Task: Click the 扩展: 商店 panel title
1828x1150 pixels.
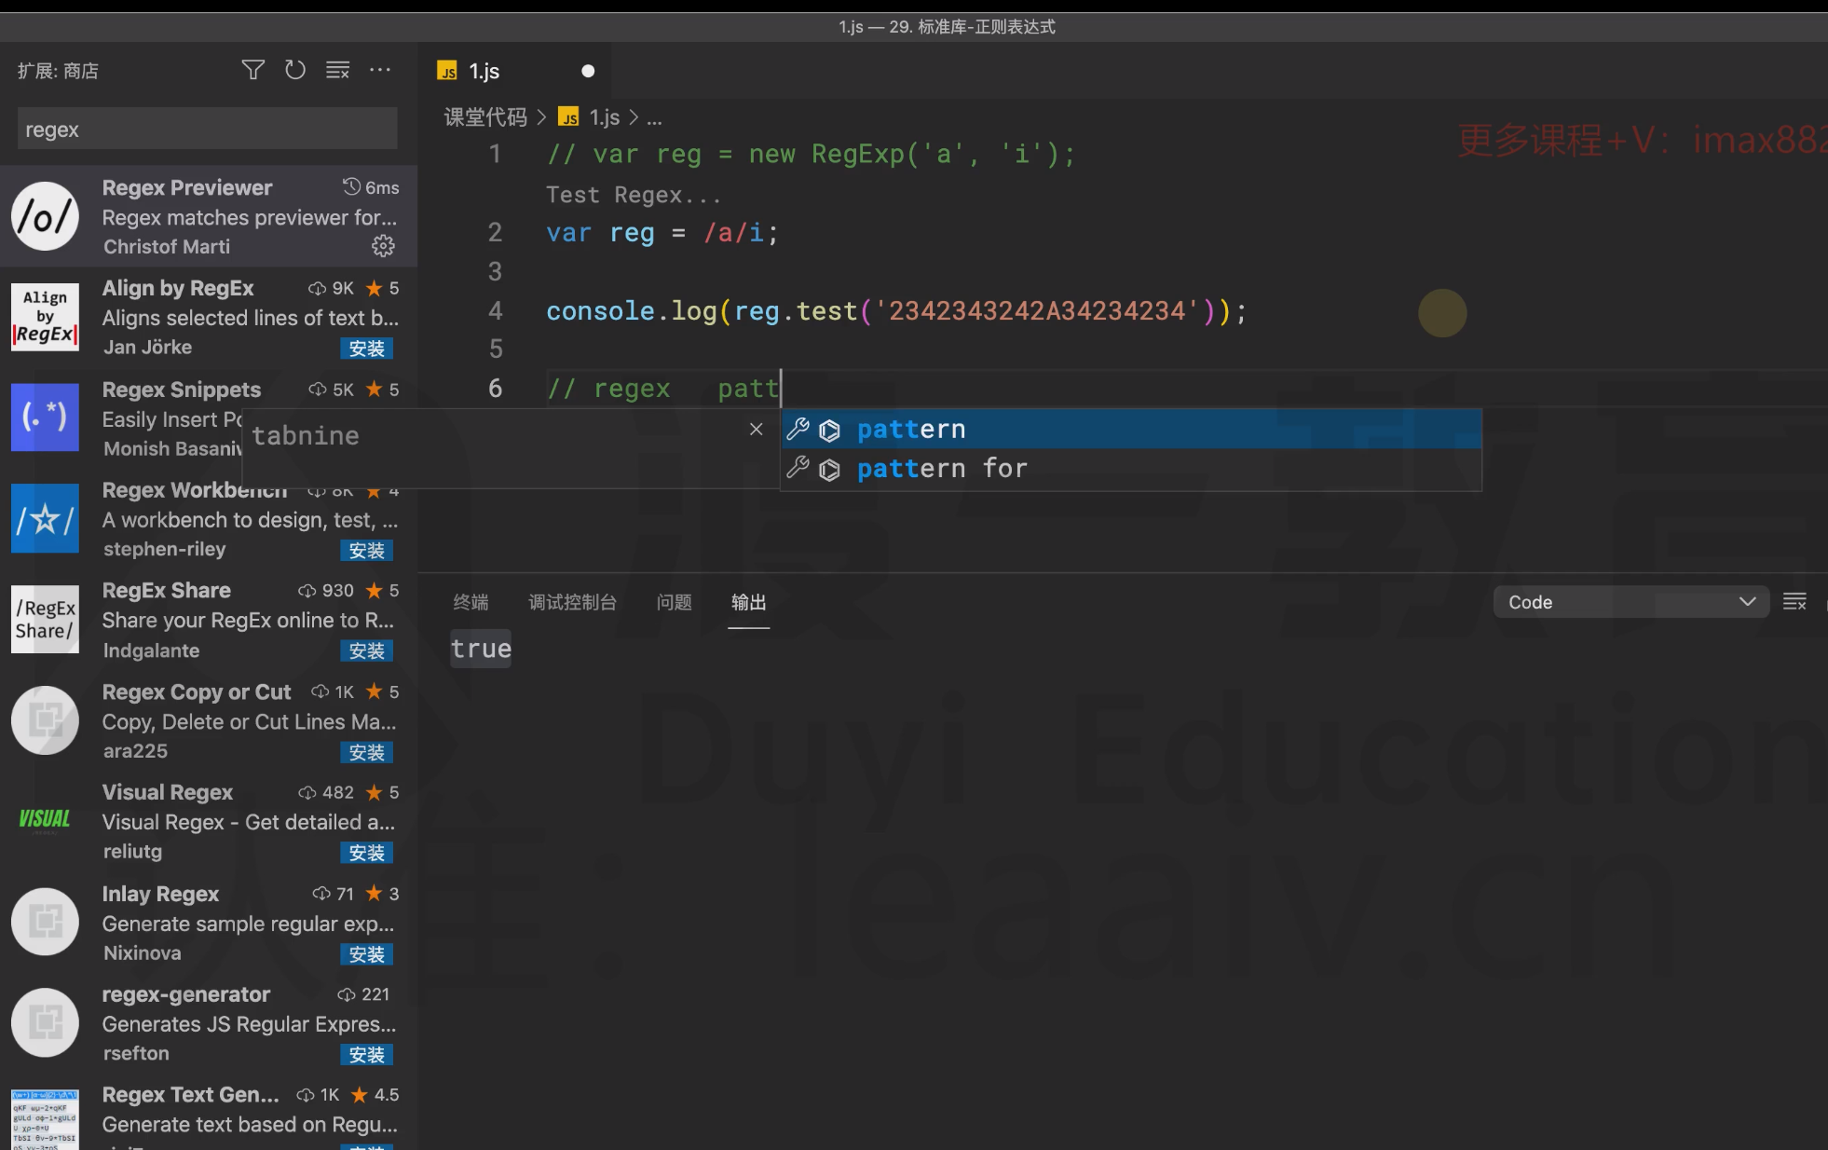Action: pos(58,71)
